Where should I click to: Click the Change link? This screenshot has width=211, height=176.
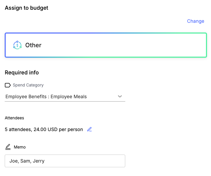[x=196, y=21]
